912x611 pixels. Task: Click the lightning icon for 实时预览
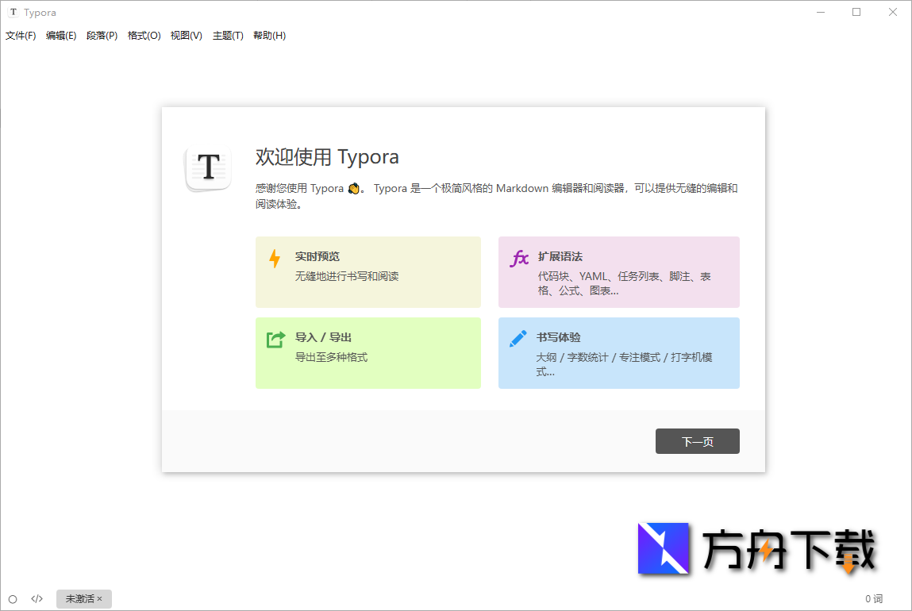tap(275, 257)
